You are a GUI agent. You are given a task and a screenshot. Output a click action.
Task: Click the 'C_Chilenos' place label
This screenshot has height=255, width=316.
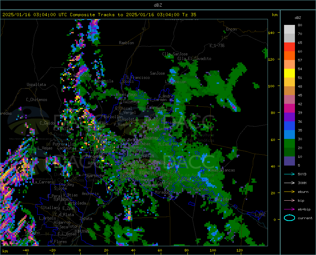point(37,100)
